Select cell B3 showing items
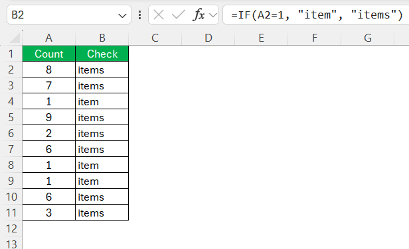The image size is (409, 249). [102, 85]
